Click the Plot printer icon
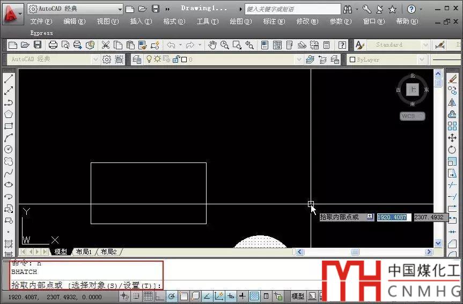 (x=53, y=45)
